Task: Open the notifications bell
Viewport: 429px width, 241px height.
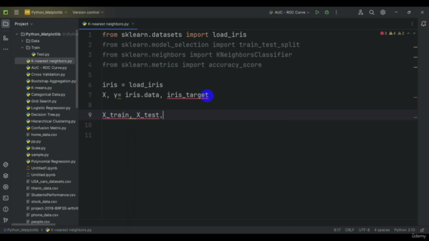Action: [x=423, y=24]
